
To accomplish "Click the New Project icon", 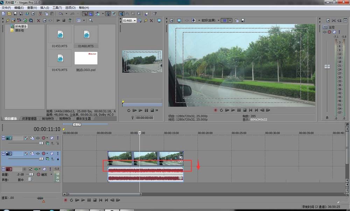I will tap(3, 14).
